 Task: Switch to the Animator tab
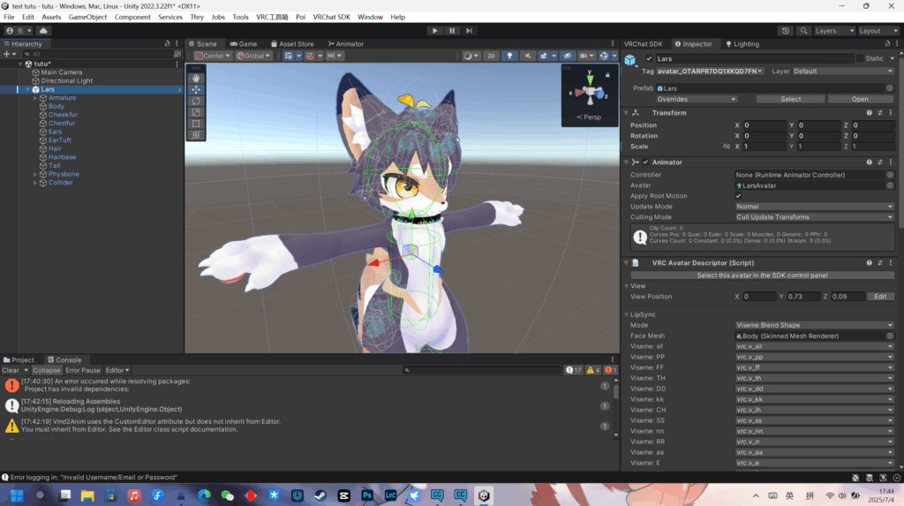[346, 44]
